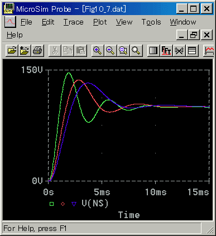The image size is (216, 236).
Task: Toggle the performance analysis button
Action: pyautogui.click(x=179, y=50)
